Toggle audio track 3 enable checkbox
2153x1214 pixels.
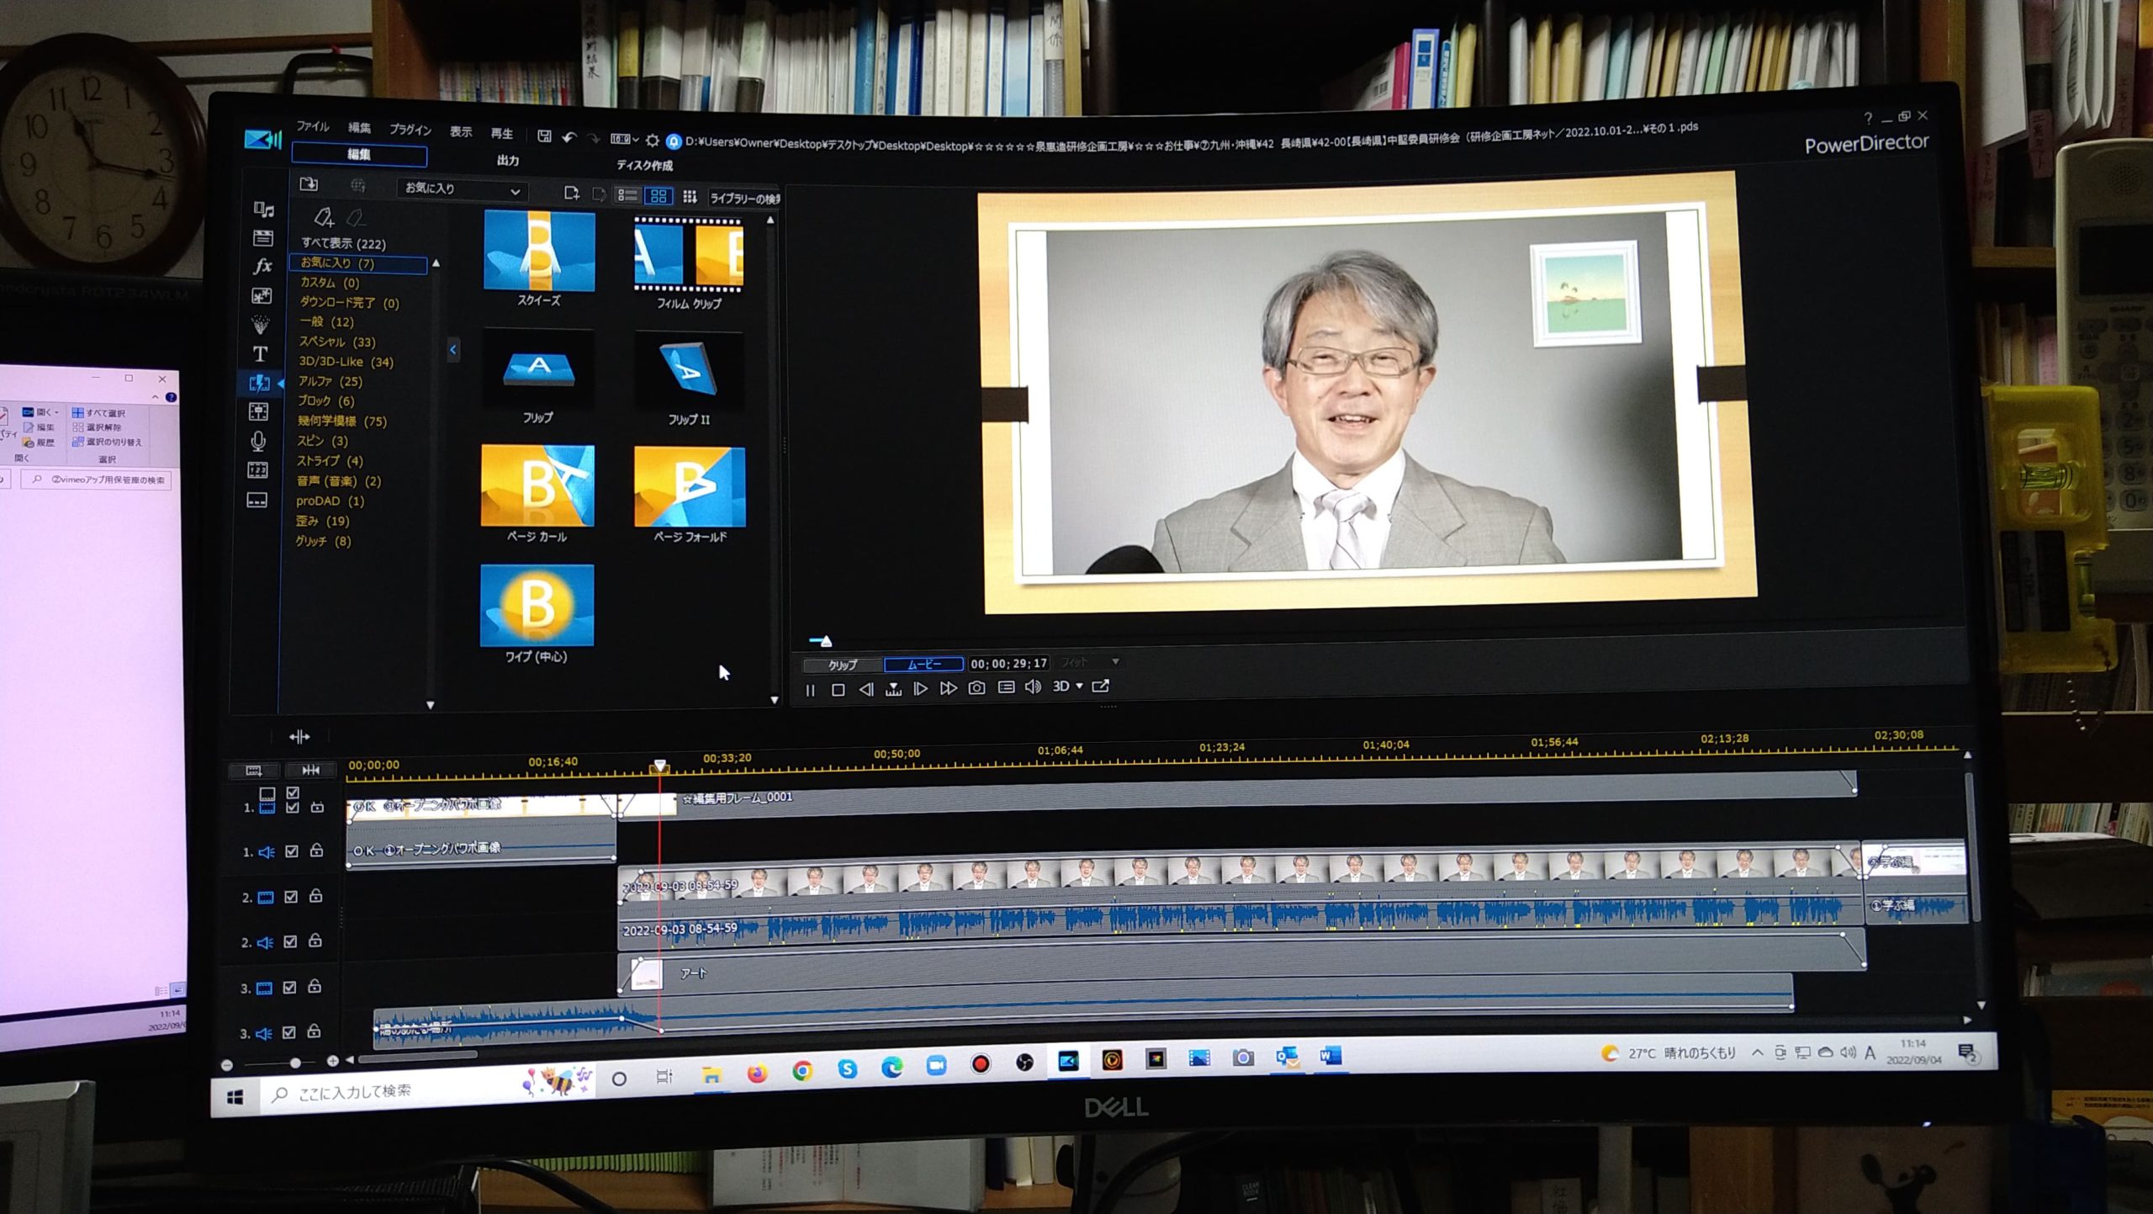tap(288, 1032)
